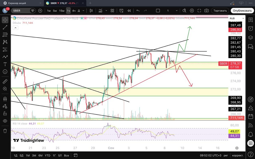Open the indicators menu

100,11
